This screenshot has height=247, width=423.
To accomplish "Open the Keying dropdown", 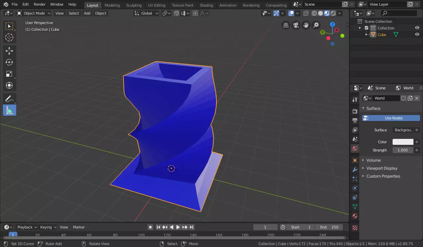I will pyautogui.click(x=48, y=227).
